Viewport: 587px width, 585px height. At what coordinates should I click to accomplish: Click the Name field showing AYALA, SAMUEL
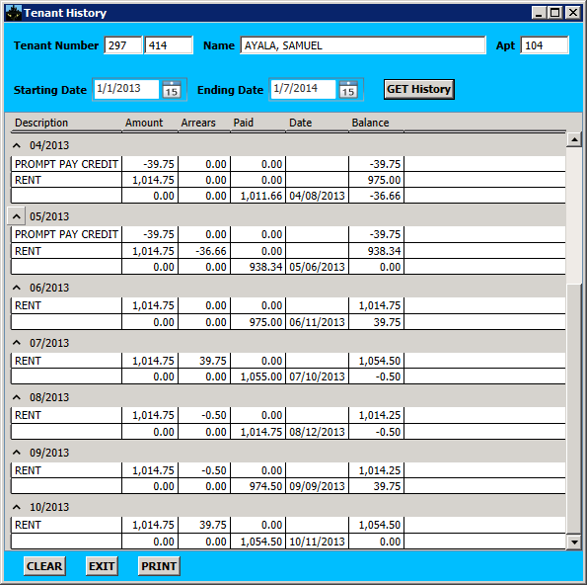[x=363, y=45]
